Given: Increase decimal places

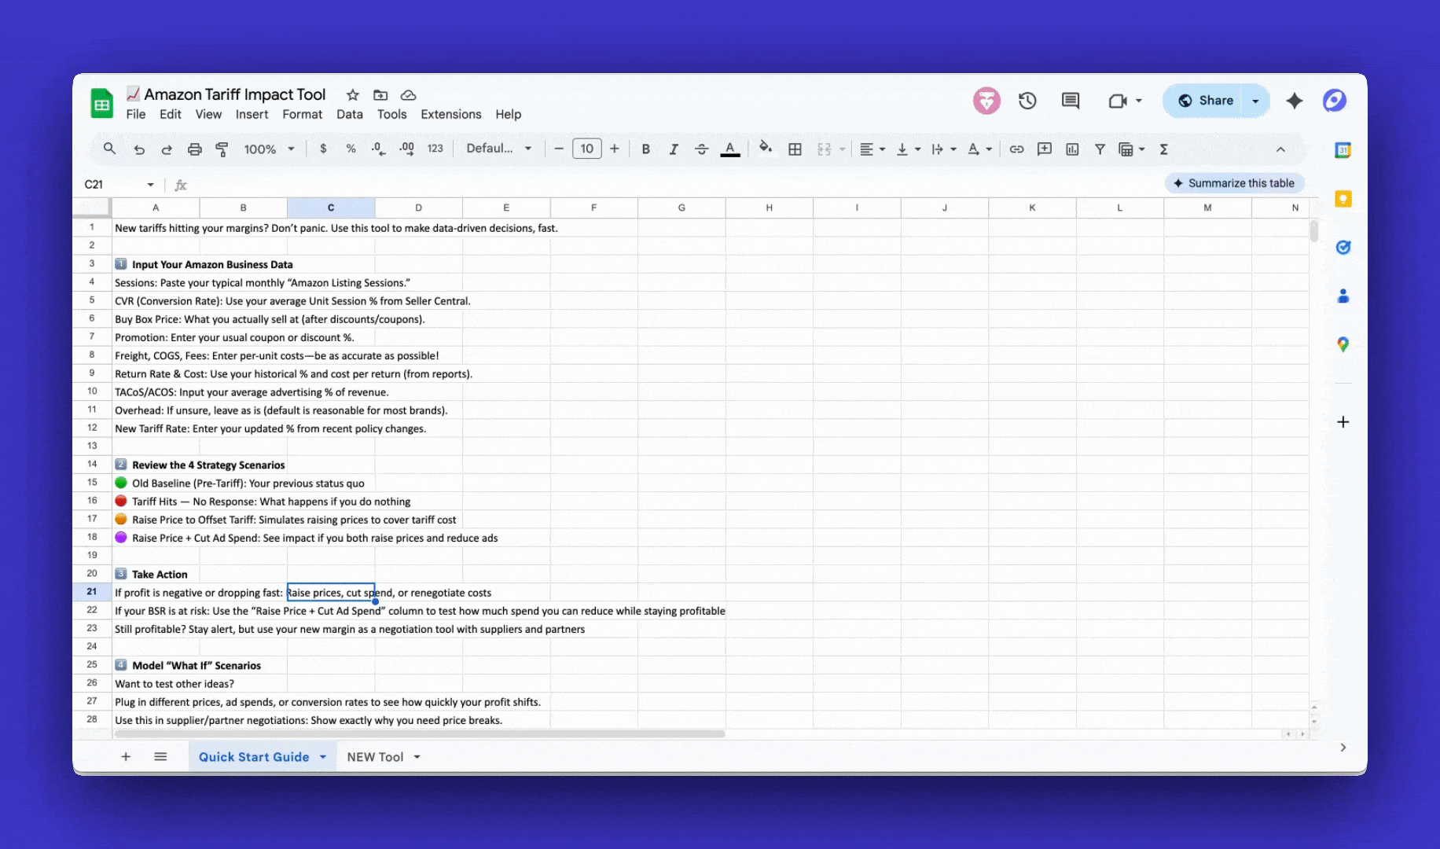Looking at the screenshot, I should [x=406, y=149].
